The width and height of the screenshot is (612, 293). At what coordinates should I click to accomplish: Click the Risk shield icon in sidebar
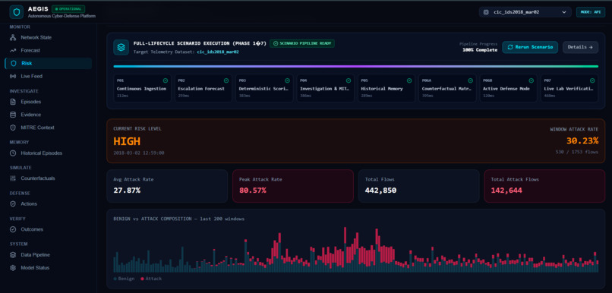[14, 63]
